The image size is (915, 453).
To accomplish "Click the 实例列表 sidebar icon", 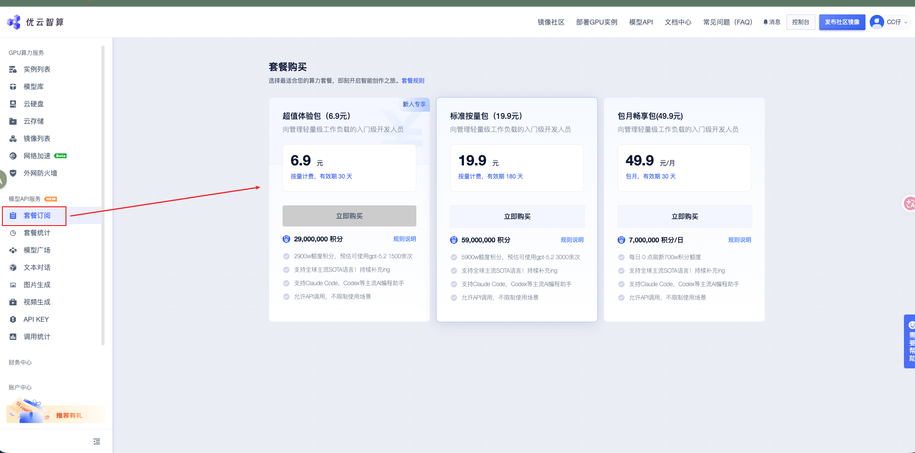I will tap(13, 70).
